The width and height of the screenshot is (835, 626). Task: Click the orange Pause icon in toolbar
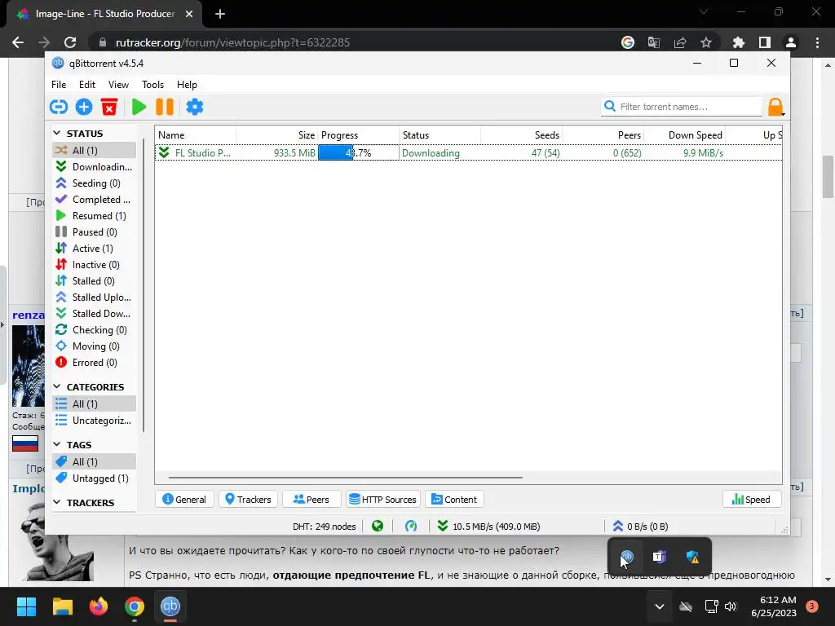click(x=165, y=107)
